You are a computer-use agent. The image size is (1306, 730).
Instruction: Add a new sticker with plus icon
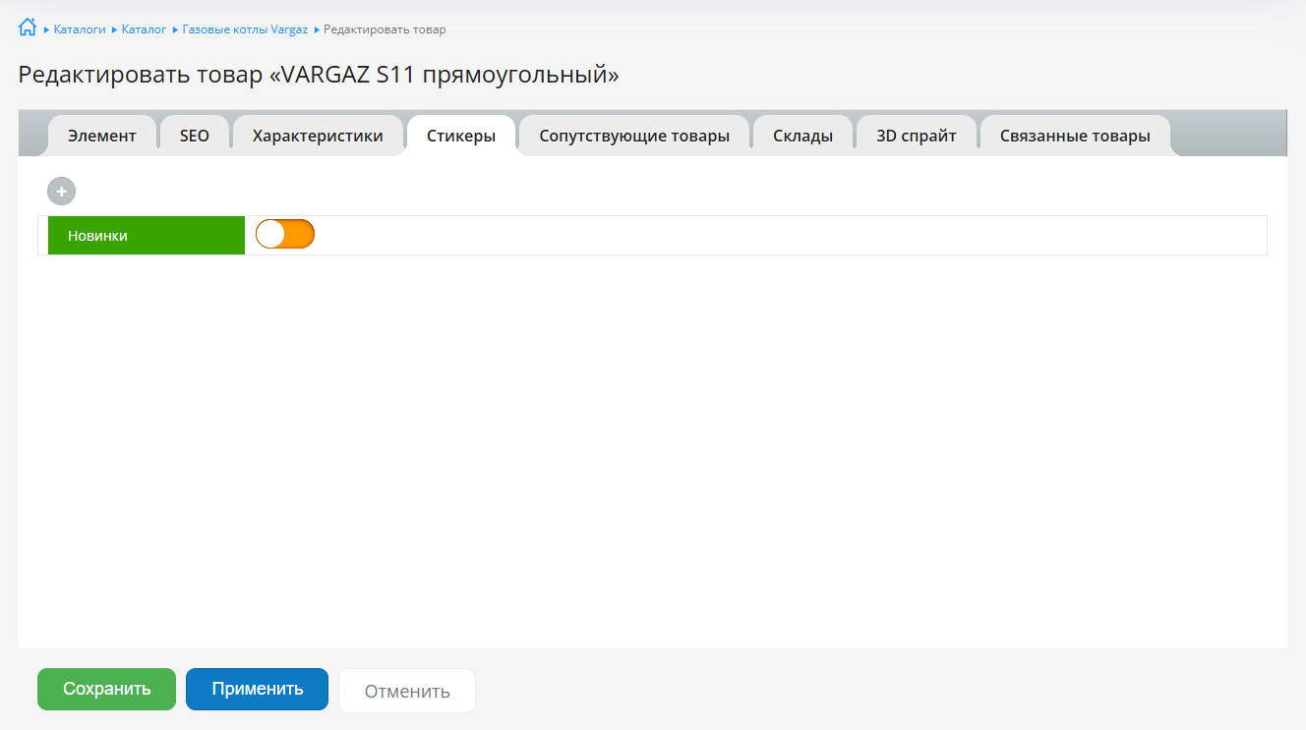tap(61, 192)
